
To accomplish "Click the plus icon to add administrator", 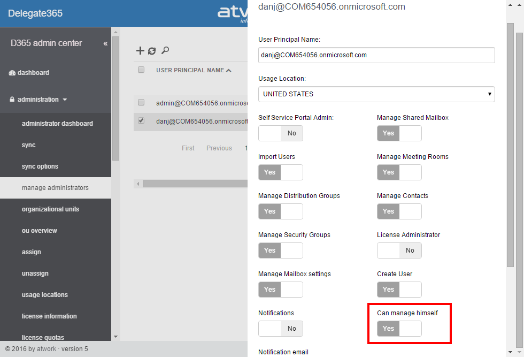I will click(140, 51).
